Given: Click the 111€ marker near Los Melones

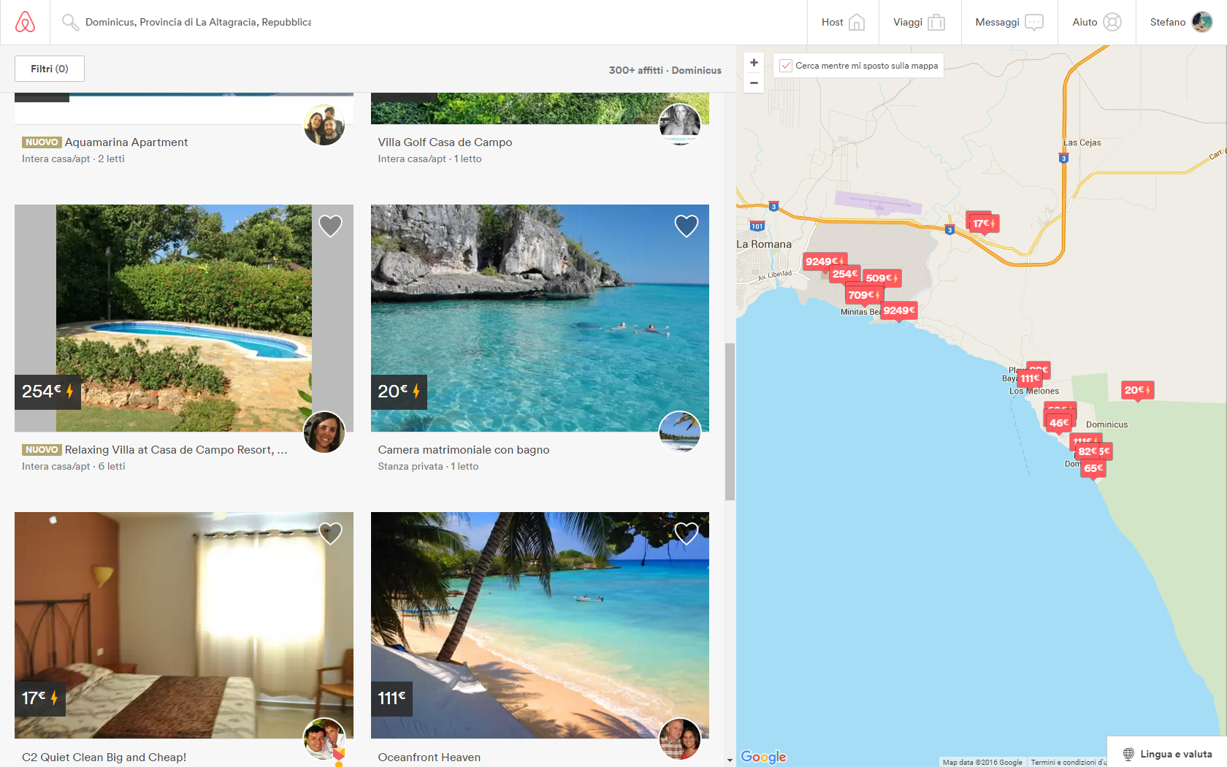Looking at the screenshot, I should point(1030,378).
